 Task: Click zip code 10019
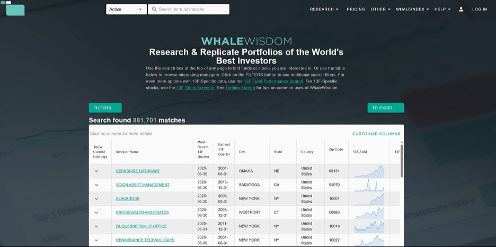(x=334, y=226)
